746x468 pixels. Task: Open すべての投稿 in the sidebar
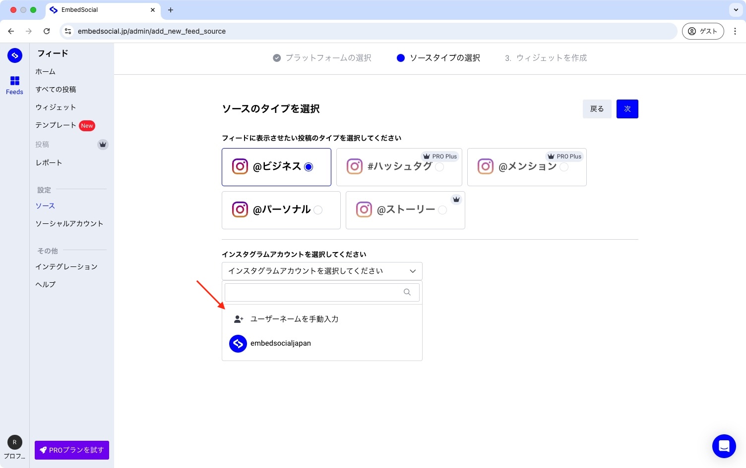coord(56,90)
